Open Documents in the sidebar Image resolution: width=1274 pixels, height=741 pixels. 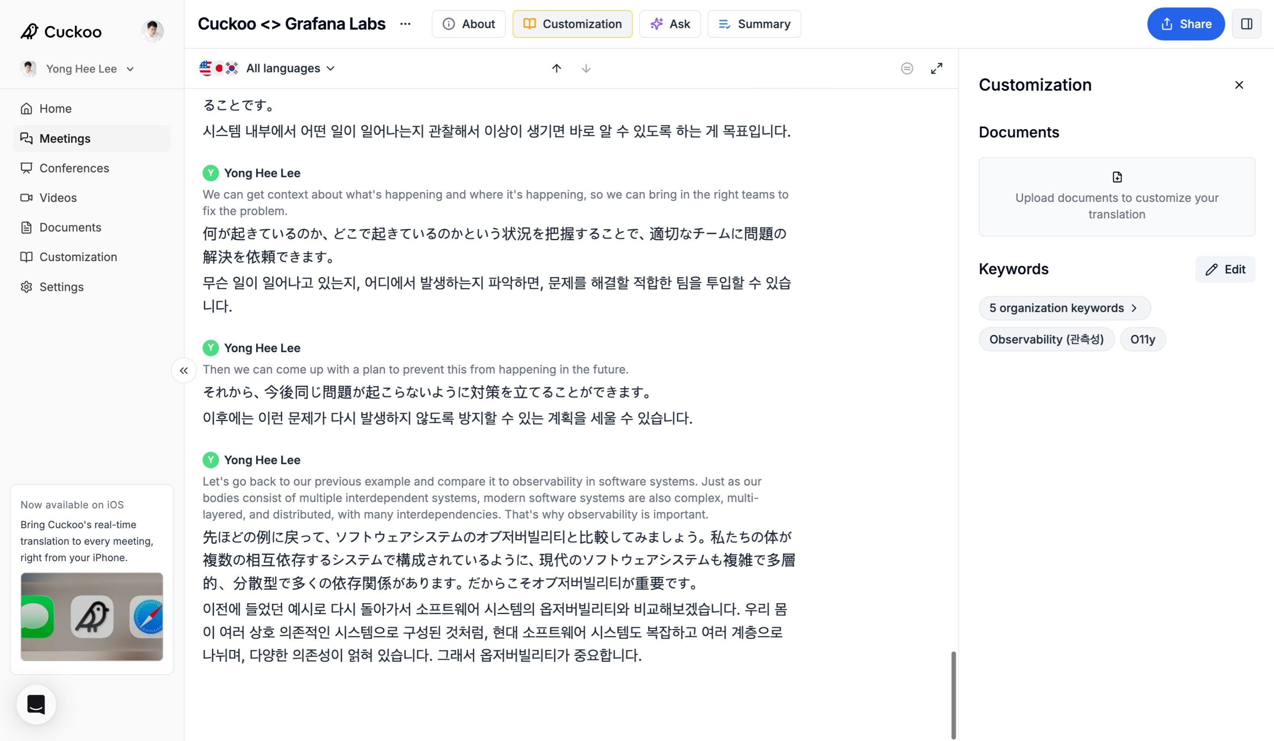91,228
